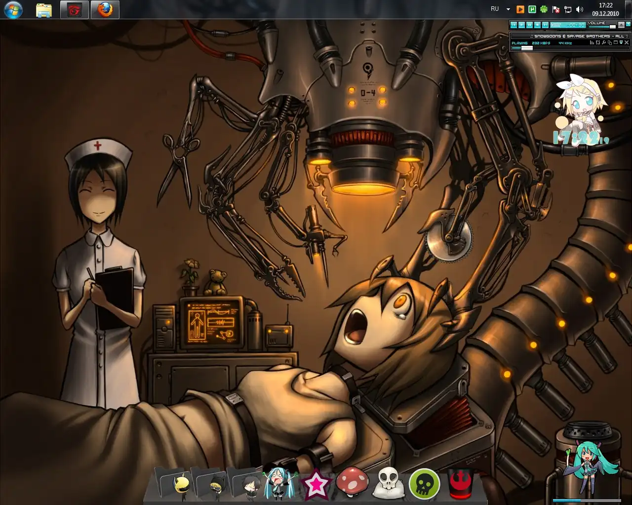This screenshot has height=505, width=632.
Task: Open the Windows Start menu orb
Action: click(13, 9)
